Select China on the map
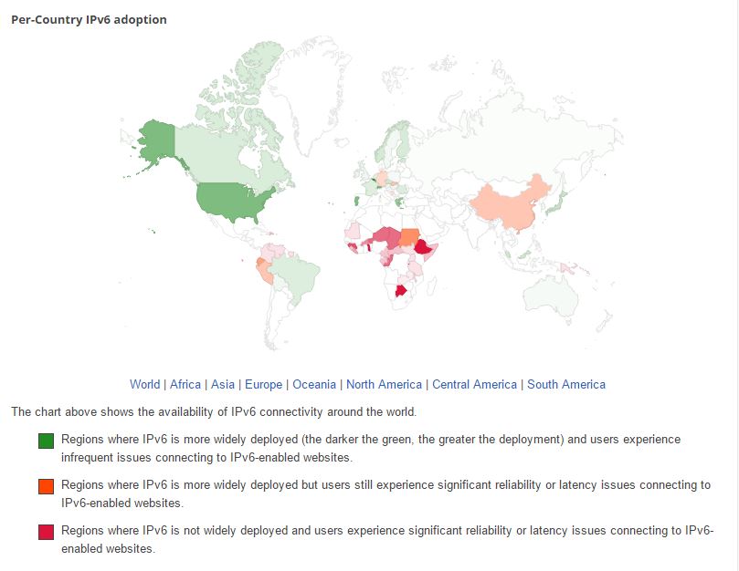The width and height of the screenshot is (739, 571). 510,205
